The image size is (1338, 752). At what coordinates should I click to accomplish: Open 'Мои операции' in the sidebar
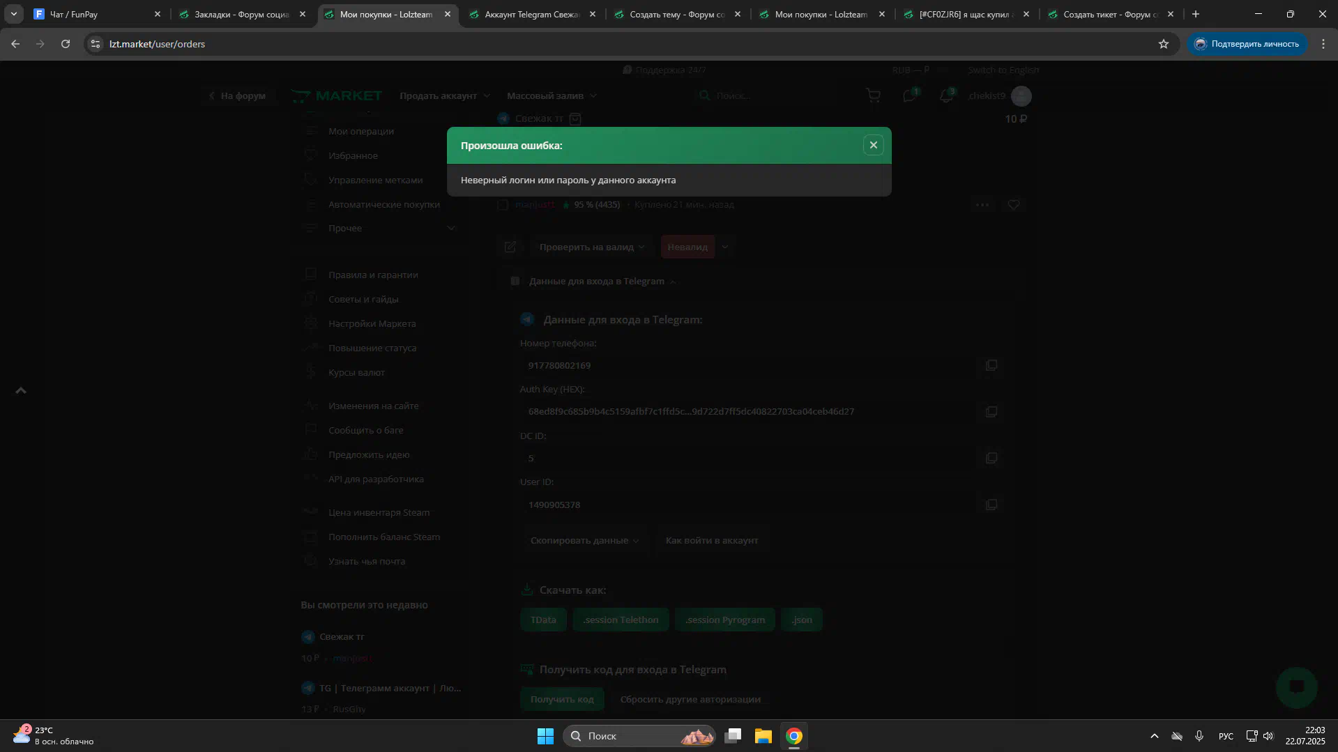tap(361, 131)
